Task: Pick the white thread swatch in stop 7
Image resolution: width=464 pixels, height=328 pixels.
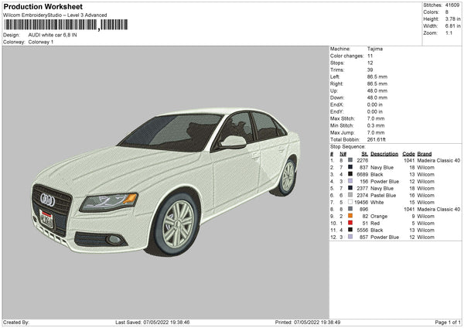Action: [350, 202]
